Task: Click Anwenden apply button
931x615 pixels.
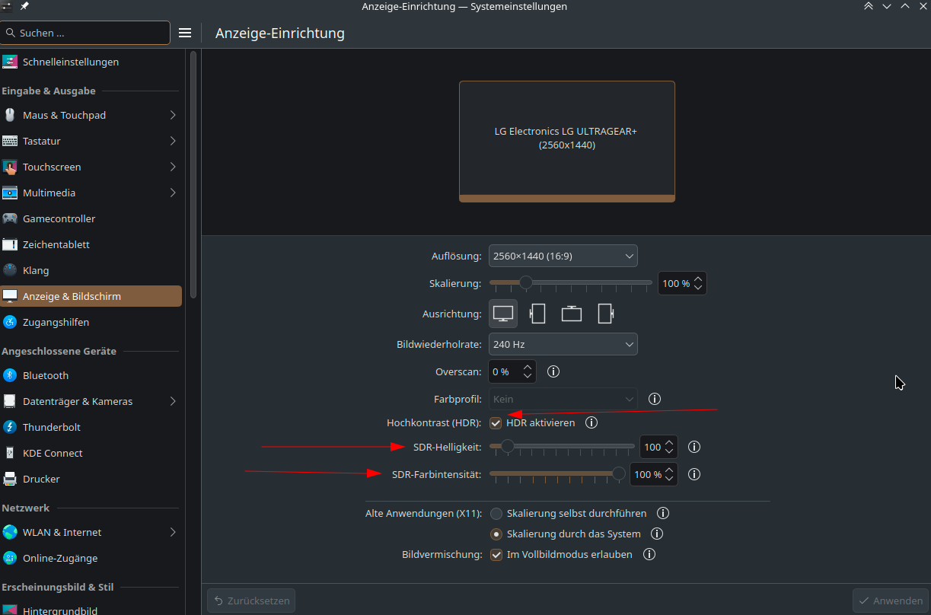Action: point(890,601)
